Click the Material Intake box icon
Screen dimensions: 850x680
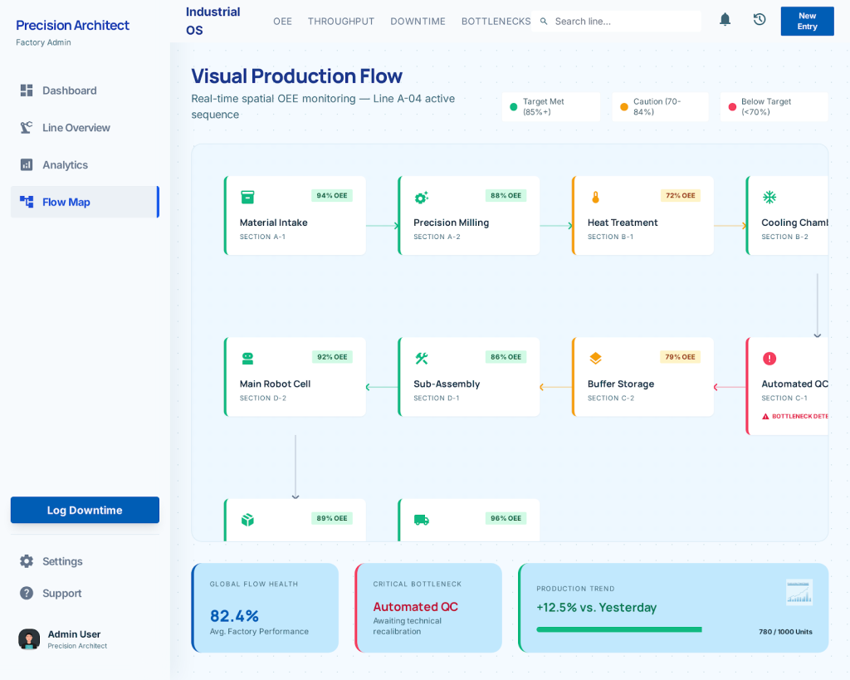(x=247, y=197)
